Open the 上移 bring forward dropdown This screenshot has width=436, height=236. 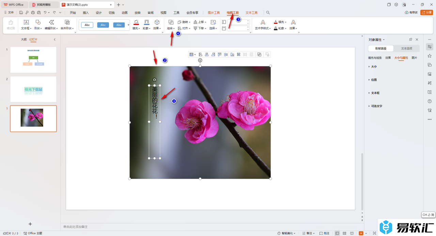click(200, 22)
